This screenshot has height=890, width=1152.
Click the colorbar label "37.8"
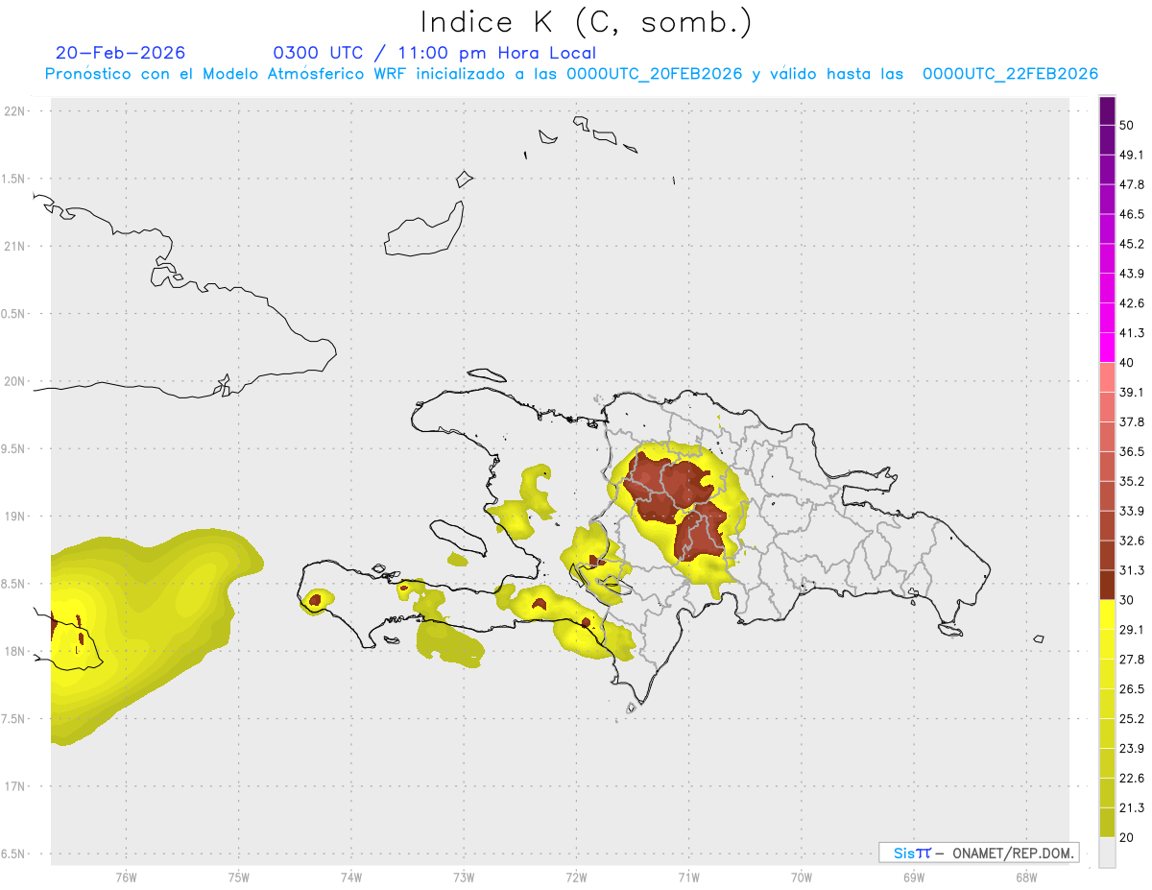(x=1132, y=421)
